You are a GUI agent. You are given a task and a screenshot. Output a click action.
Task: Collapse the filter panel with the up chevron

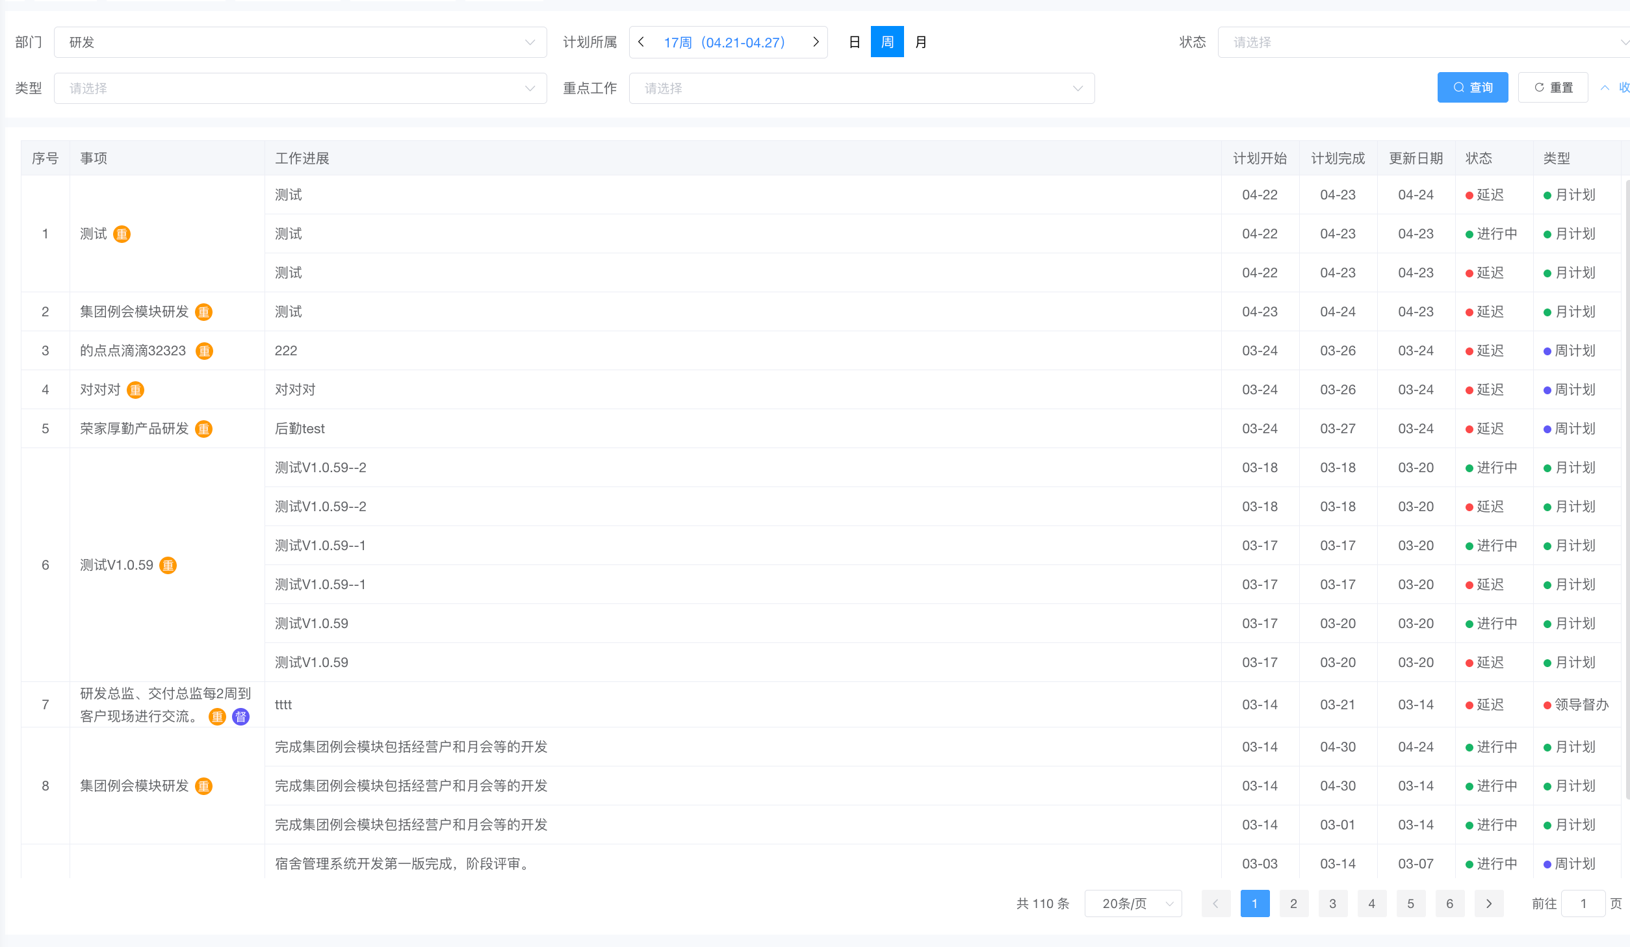coord(1605,88)
